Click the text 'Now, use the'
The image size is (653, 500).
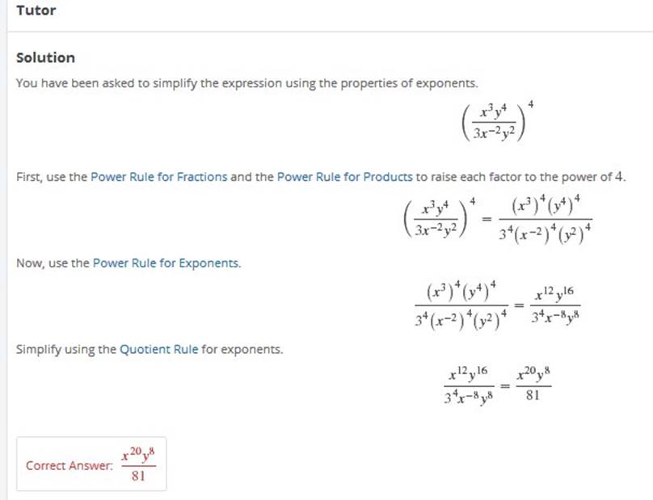53,263
